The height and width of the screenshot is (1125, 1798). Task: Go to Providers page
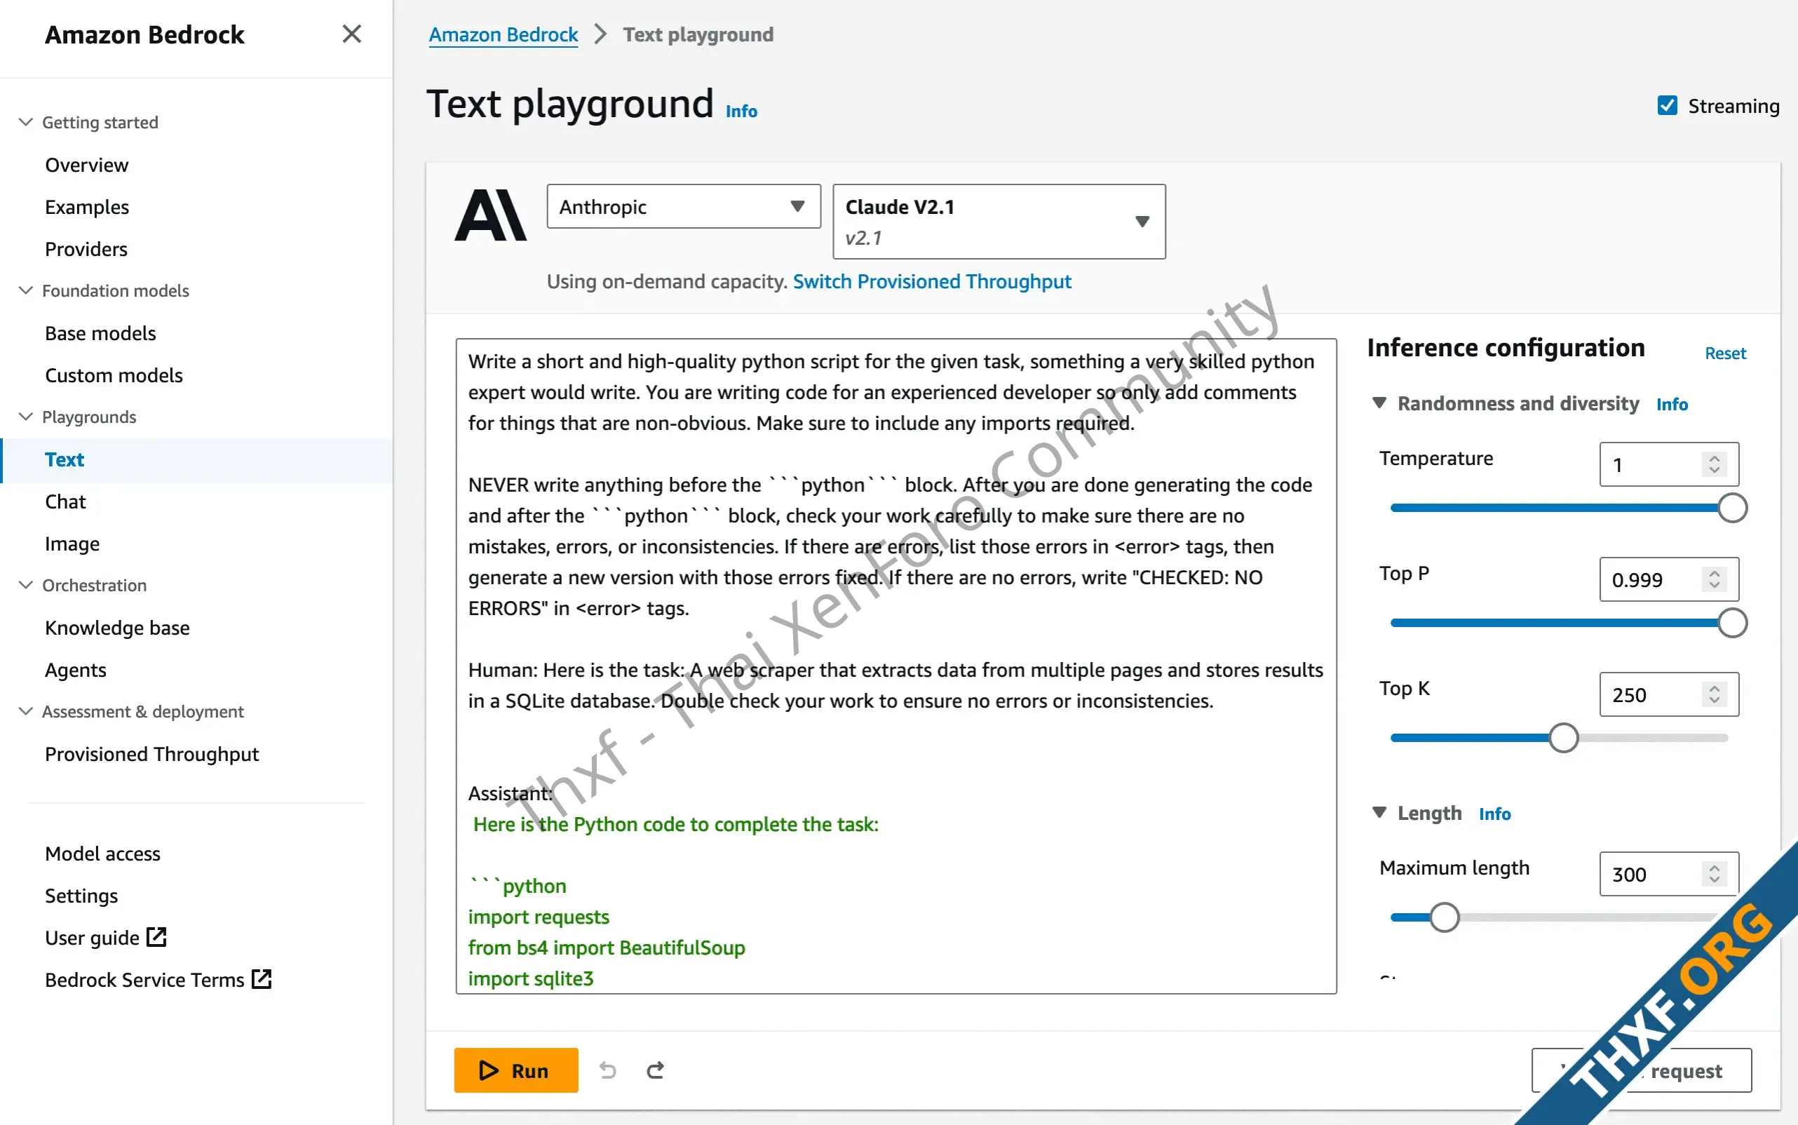point(86,248)
